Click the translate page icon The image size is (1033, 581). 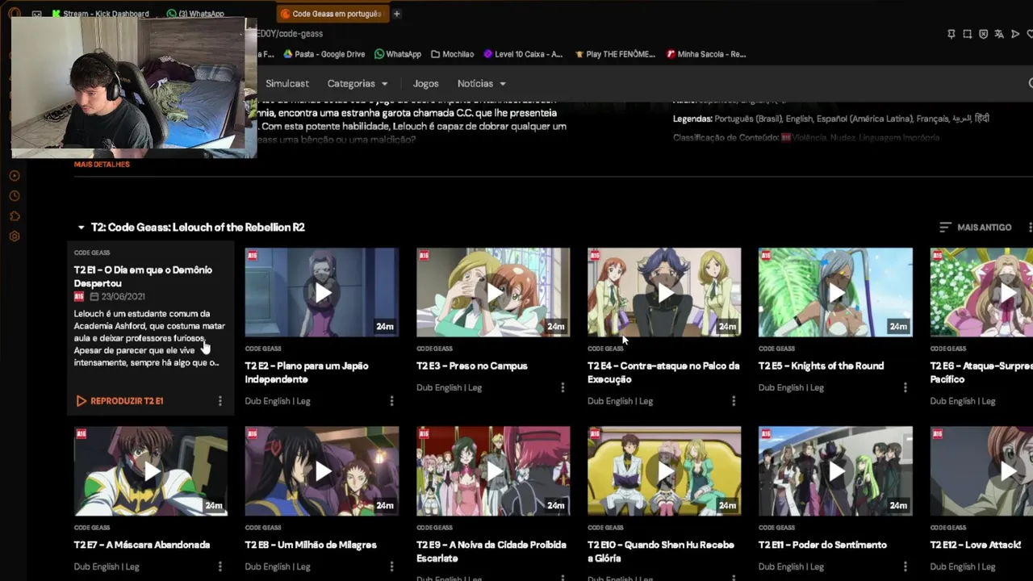(999, 34)
